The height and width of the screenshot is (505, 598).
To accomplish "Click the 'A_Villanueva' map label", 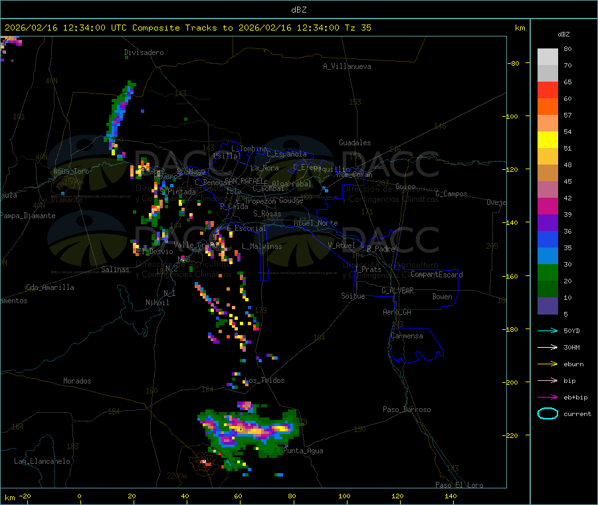I will (x=347, y=66).
